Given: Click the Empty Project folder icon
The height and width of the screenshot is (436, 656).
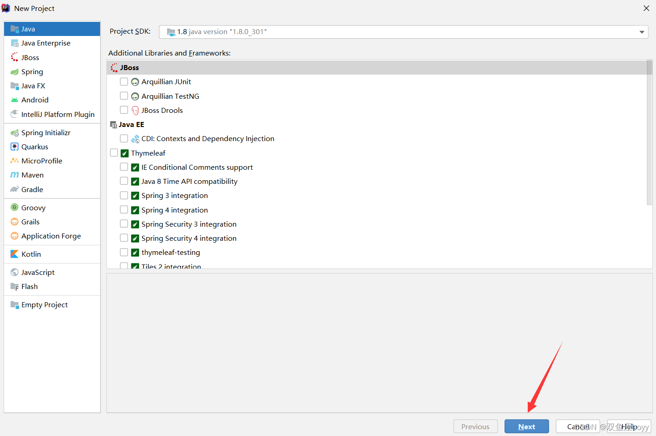Looking at the screenshot, I should [15, 304].
